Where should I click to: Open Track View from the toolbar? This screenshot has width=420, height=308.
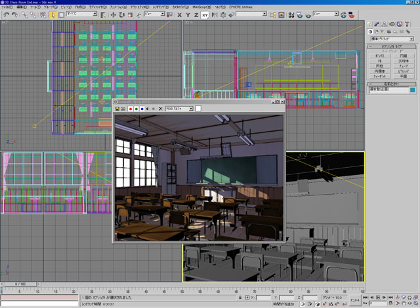(x=273, y=15)
